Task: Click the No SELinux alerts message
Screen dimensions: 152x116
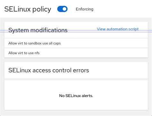Action: (76, 96)
